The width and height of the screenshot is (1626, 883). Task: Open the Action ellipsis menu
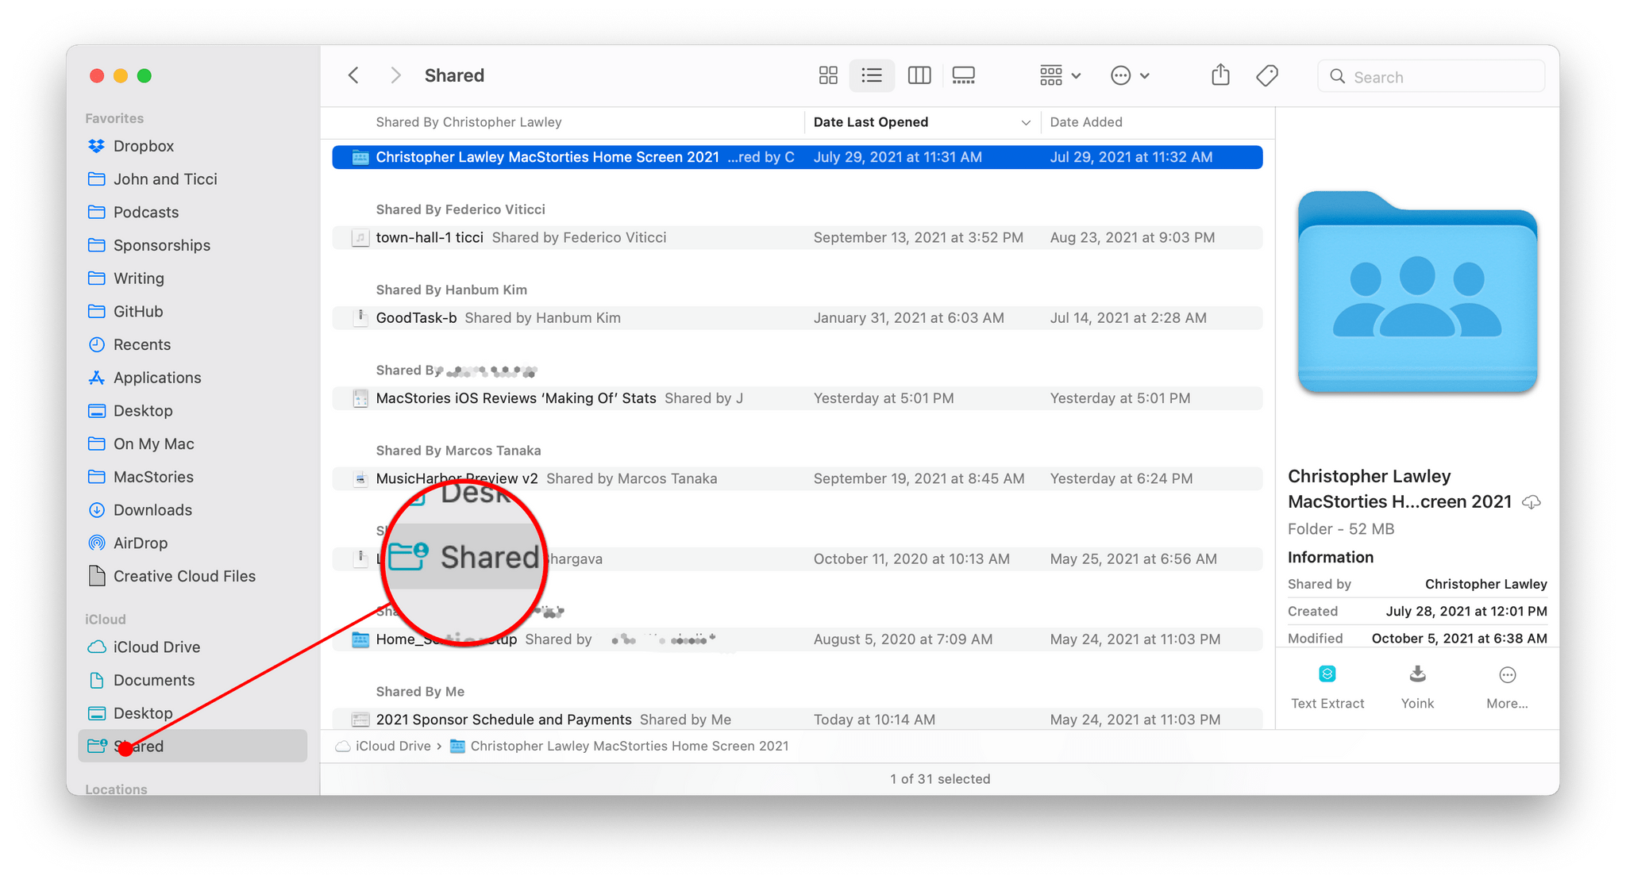pos(1130,75)
